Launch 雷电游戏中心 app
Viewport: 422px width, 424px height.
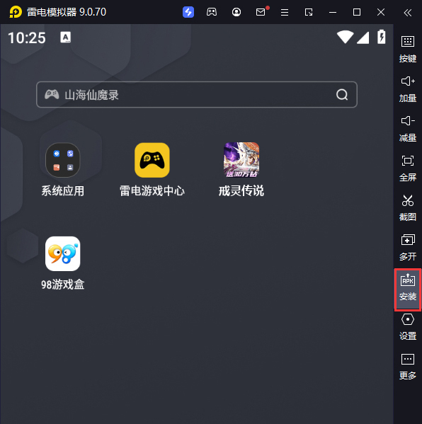pyautogui.click(x=152, y=169)
